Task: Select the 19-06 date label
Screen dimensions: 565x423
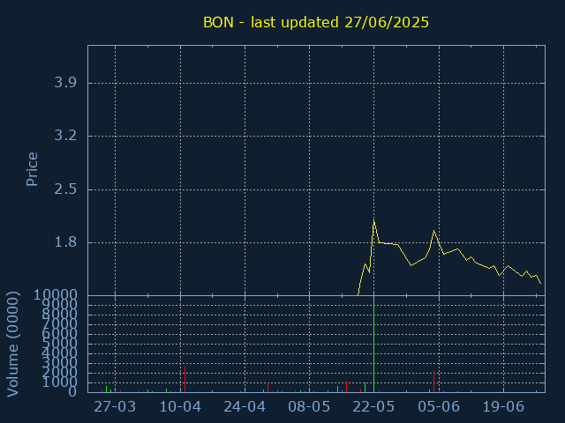Action: coord(503,407)
